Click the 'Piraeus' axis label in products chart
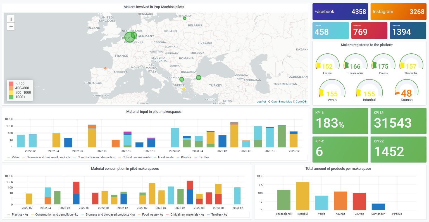The height and width of the screenshot is (222, 429). tap(397, 214)
